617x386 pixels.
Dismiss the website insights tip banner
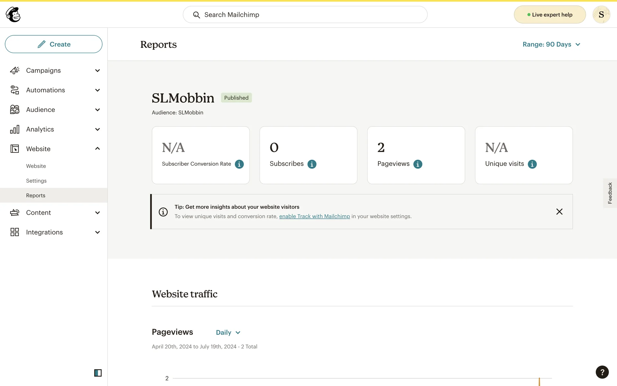[x=559, y=211]
